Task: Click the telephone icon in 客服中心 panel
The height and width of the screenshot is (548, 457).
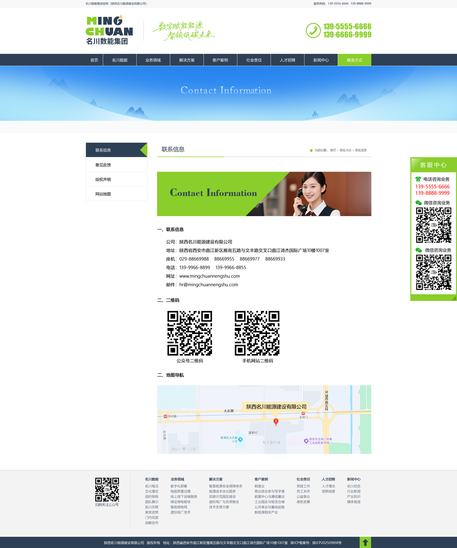Action: (418, 179)
